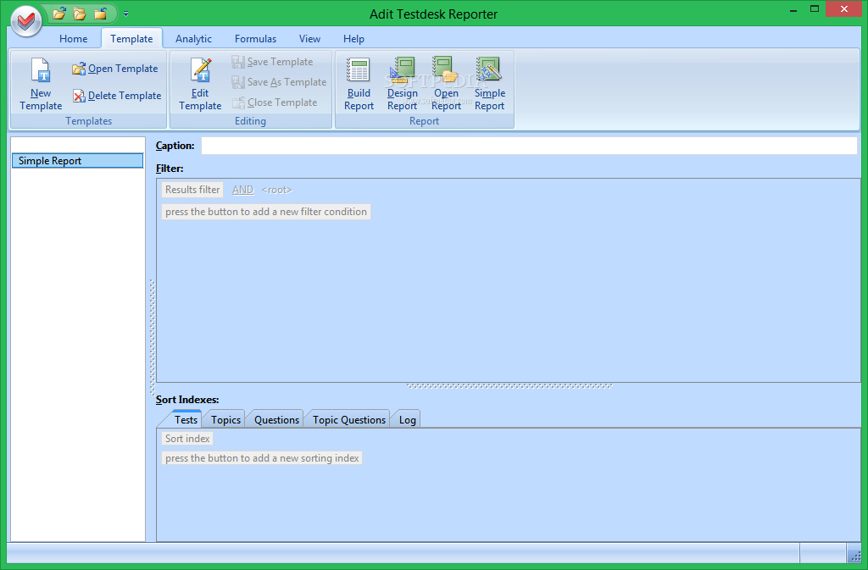The height and width of the screenshot is (570, 868).
Task: Click the add new sorting index button
Action: pyautogui.click(x=262, y=458)
